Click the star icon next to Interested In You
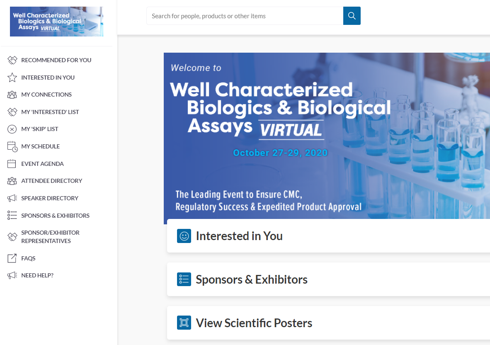The height and width of the screenshot is (345, 490). pos(12,78)
